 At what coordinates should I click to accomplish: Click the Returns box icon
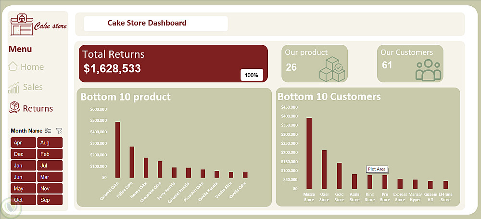(14, 107)
